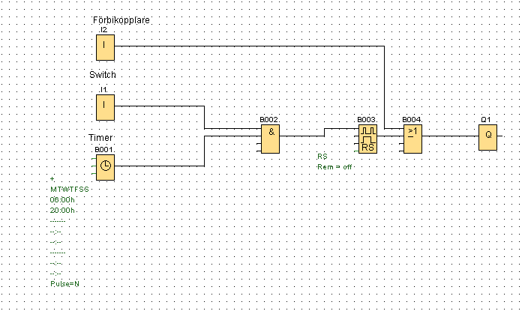
Task: Click the I1 block name label
Action: coord(103,90)
